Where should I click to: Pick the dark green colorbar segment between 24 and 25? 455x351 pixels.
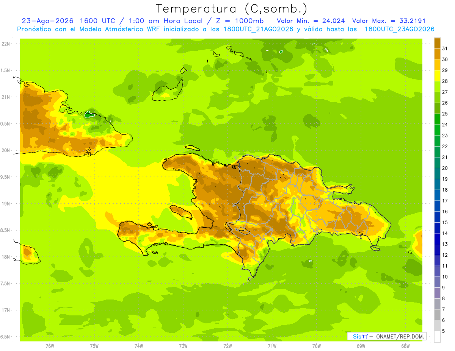[x=437, y=119]
